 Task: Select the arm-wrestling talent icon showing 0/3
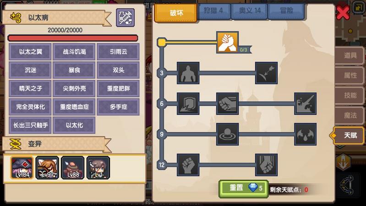pos(227,42)
